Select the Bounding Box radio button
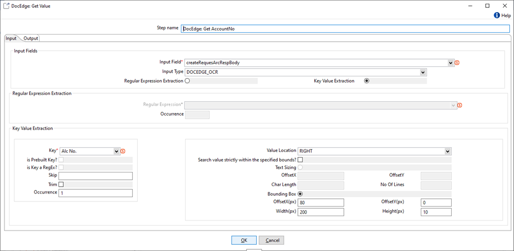The image size is (514, 251). (x=300, y=194)
